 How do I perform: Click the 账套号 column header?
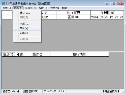coord(8,54)
